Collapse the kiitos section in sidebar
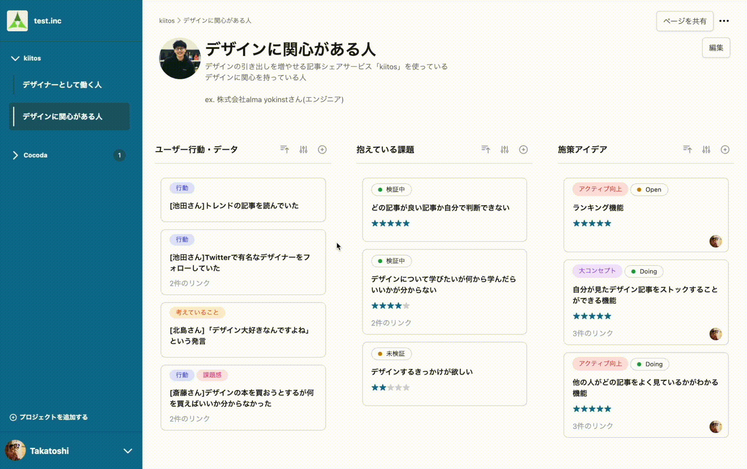The width and height of the screenshot is (747, 469). [16, 58]
